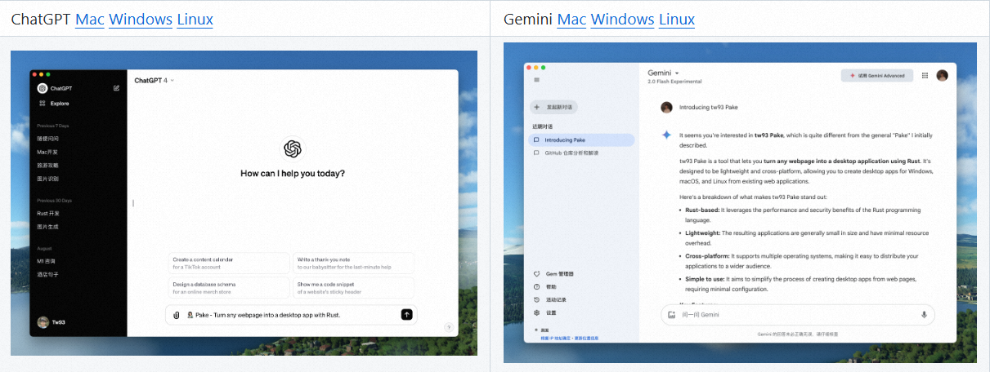Expand the ChatGPT 4 model dropdown
990x372 pixels.
155,80
